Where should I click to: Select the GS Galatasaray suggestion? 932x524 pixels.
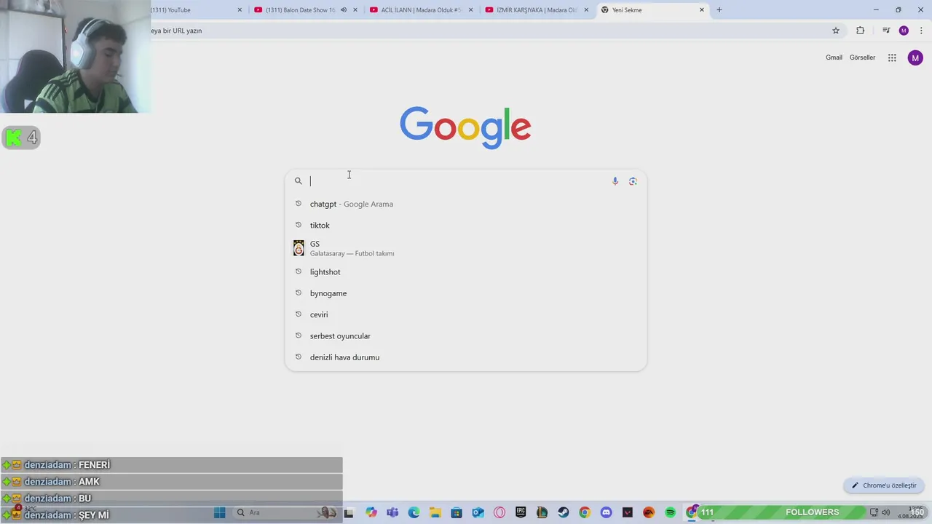coord(465,248)
